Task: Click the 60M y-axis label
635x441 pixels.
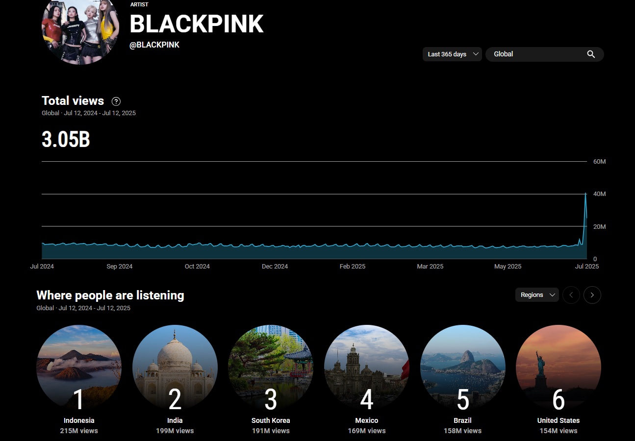Action: tap(600, 162)
